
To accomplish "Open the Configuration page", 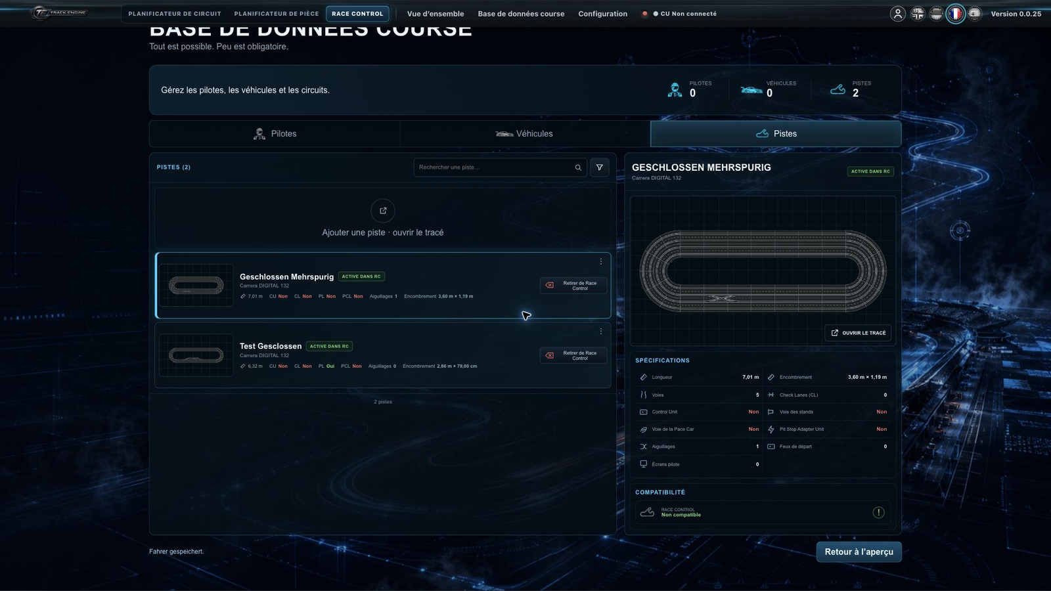I will 602,14.
